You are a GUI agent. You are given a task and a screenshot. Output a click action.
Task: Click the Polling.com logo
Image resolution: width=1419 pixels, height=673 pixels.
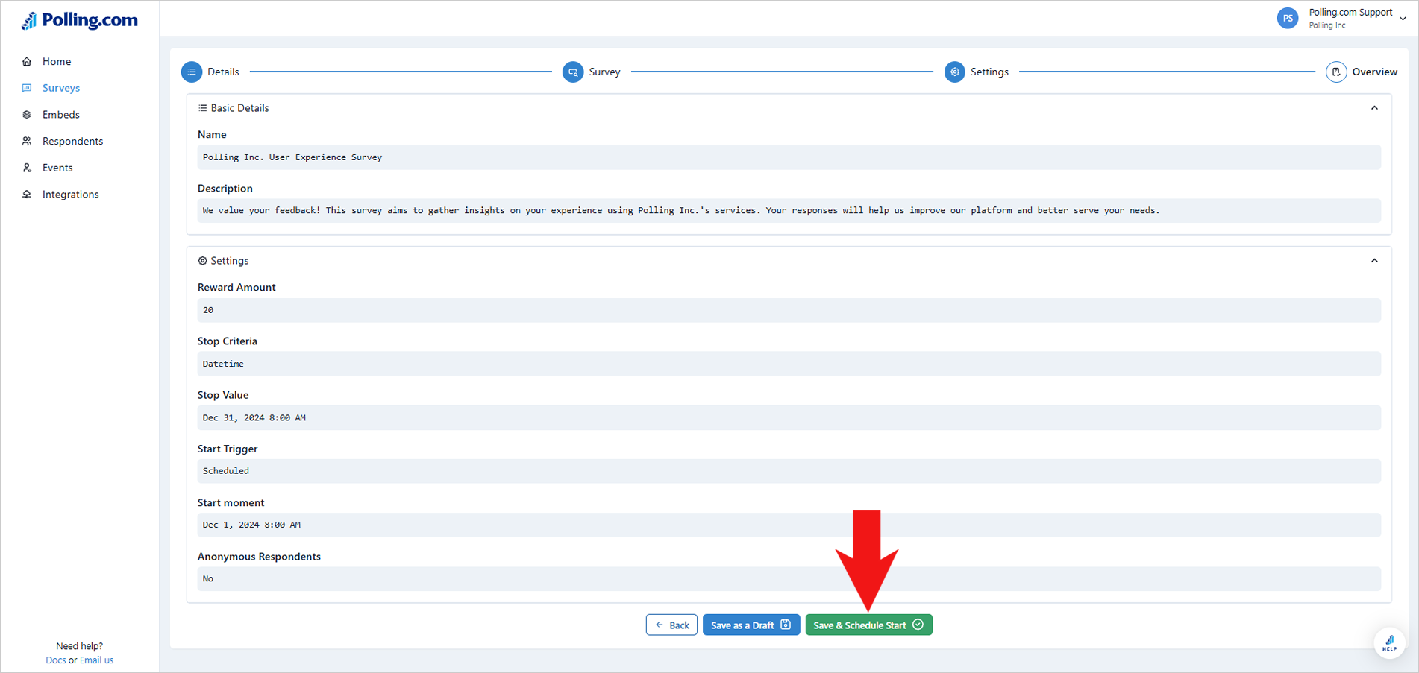coord(79,20)
